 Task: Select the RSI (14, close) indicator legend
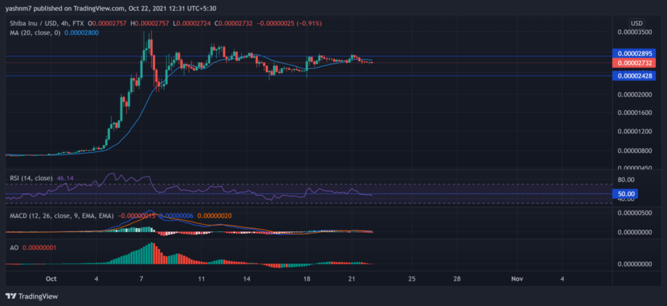(x=29, y=177)
